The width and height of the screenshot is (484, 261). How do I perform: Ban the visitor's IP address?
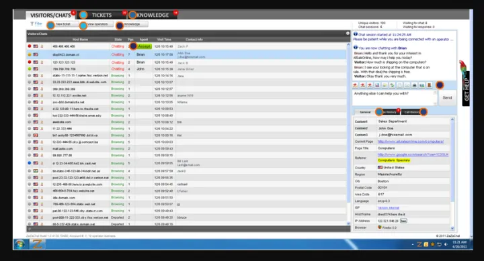[x=403, y=221]
